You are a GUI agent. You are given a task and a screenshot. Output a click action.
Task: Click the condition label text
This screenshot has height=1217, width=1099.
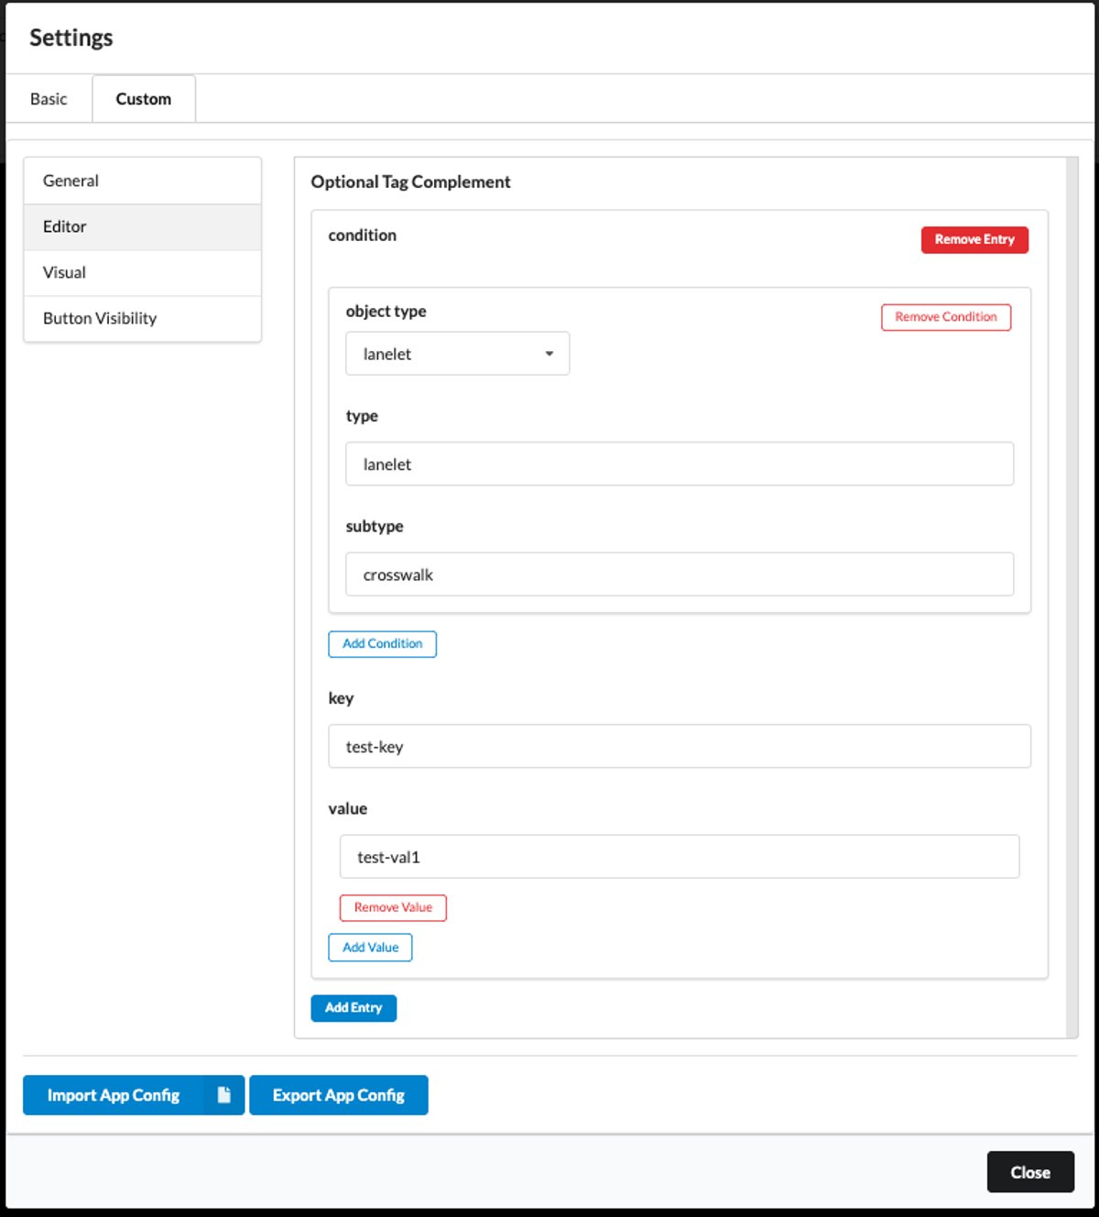coord(363,236)
